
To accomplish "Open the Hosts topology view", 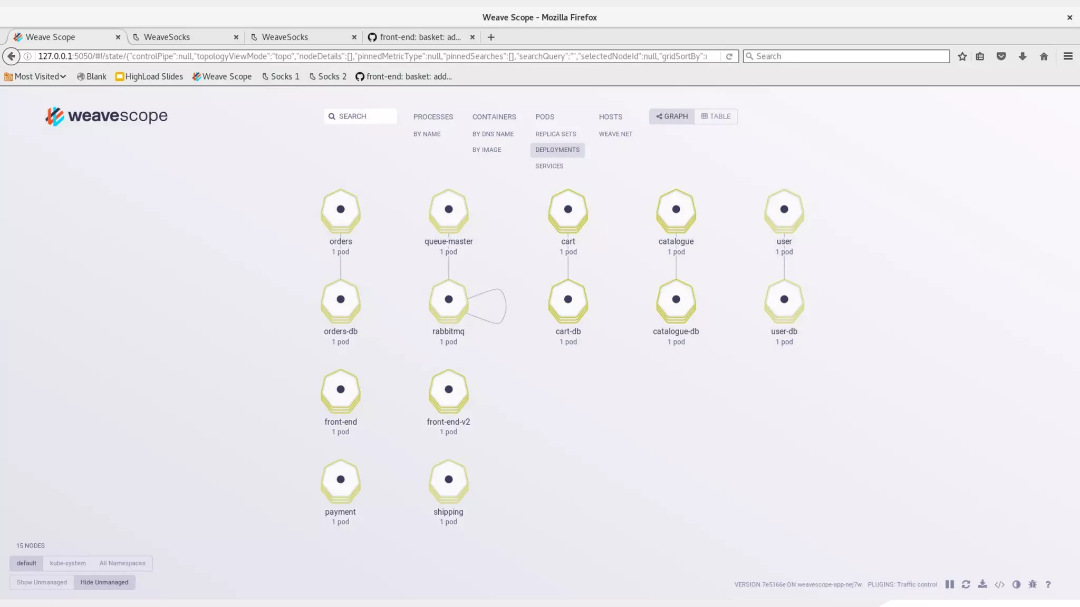I will coord(610,117).
